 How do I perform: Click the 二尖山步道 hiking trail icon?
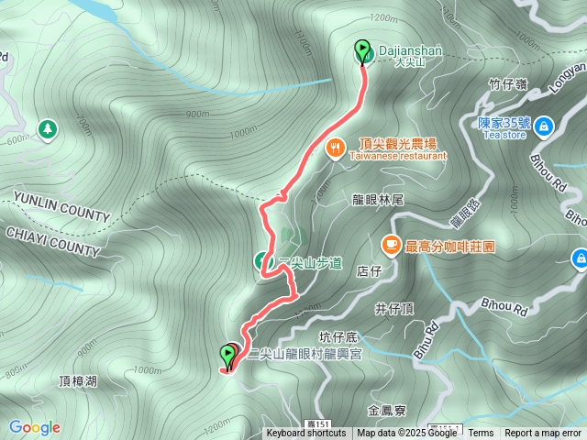[x=261, y=261]
